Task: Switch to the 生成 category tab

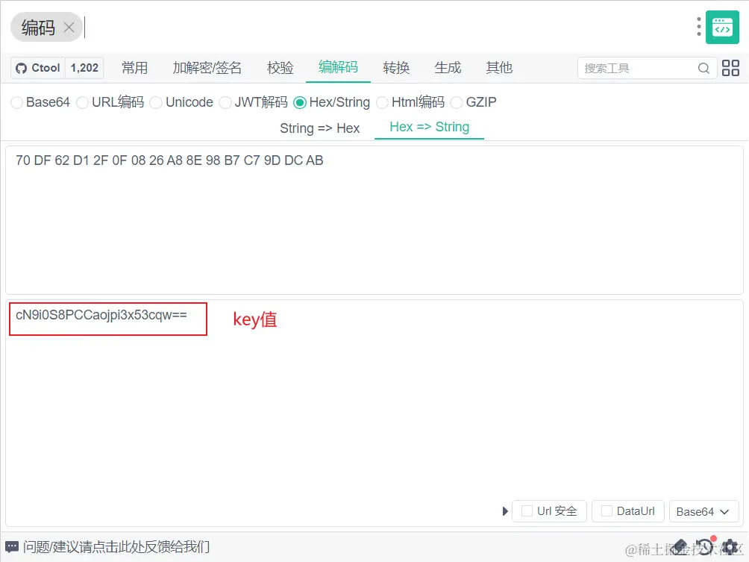Action: click(x=448, y=68)
